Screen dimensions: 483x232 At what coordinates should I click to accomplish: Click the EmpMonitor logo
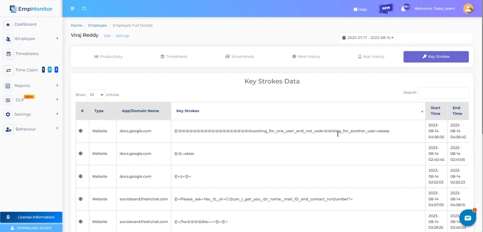coord(31,8)
